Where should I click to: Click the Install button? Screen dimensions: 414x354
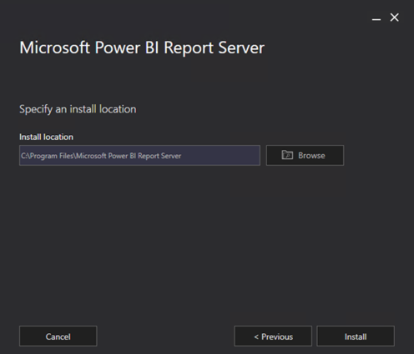(356, 337)
